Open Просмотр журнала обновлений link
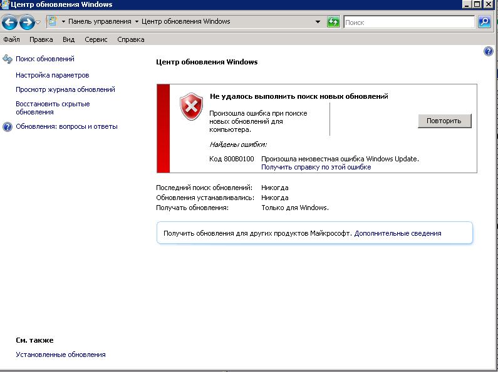 (65, 89)
